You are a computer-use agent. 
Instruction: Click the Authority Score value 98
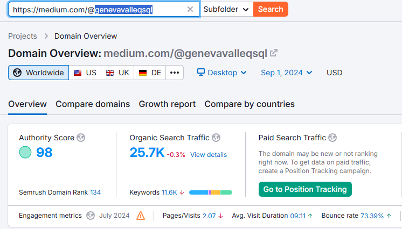coord(44,152)
